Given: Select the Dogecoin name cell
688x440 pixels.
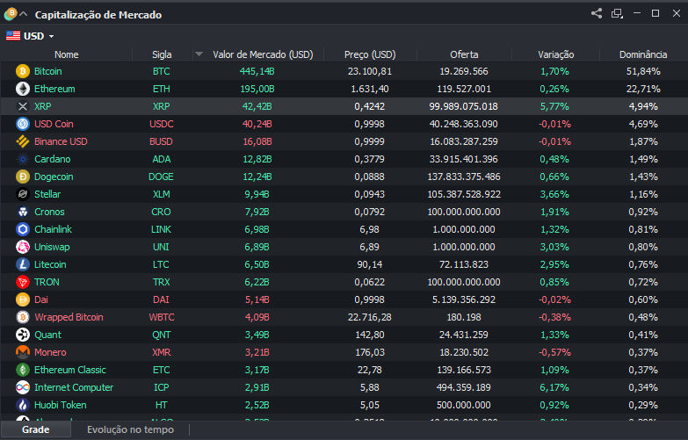Looking at the screenshot, I should pyautogui.click(x=54, y=177).
